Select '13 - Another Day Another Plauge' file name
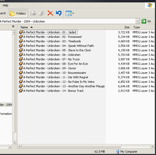The width and height of the screenshot is (156, 155). (64, 86)
